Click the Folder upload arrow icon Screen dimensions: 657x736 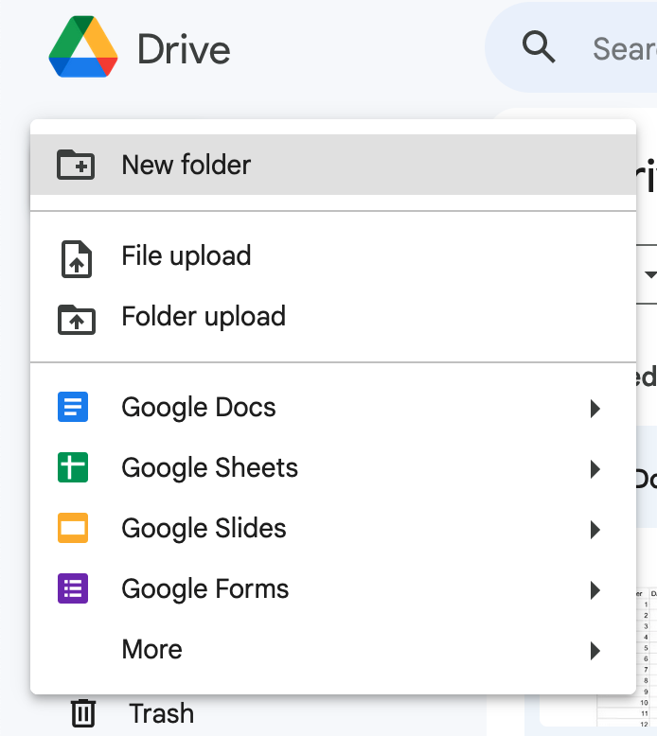[76, 318]
